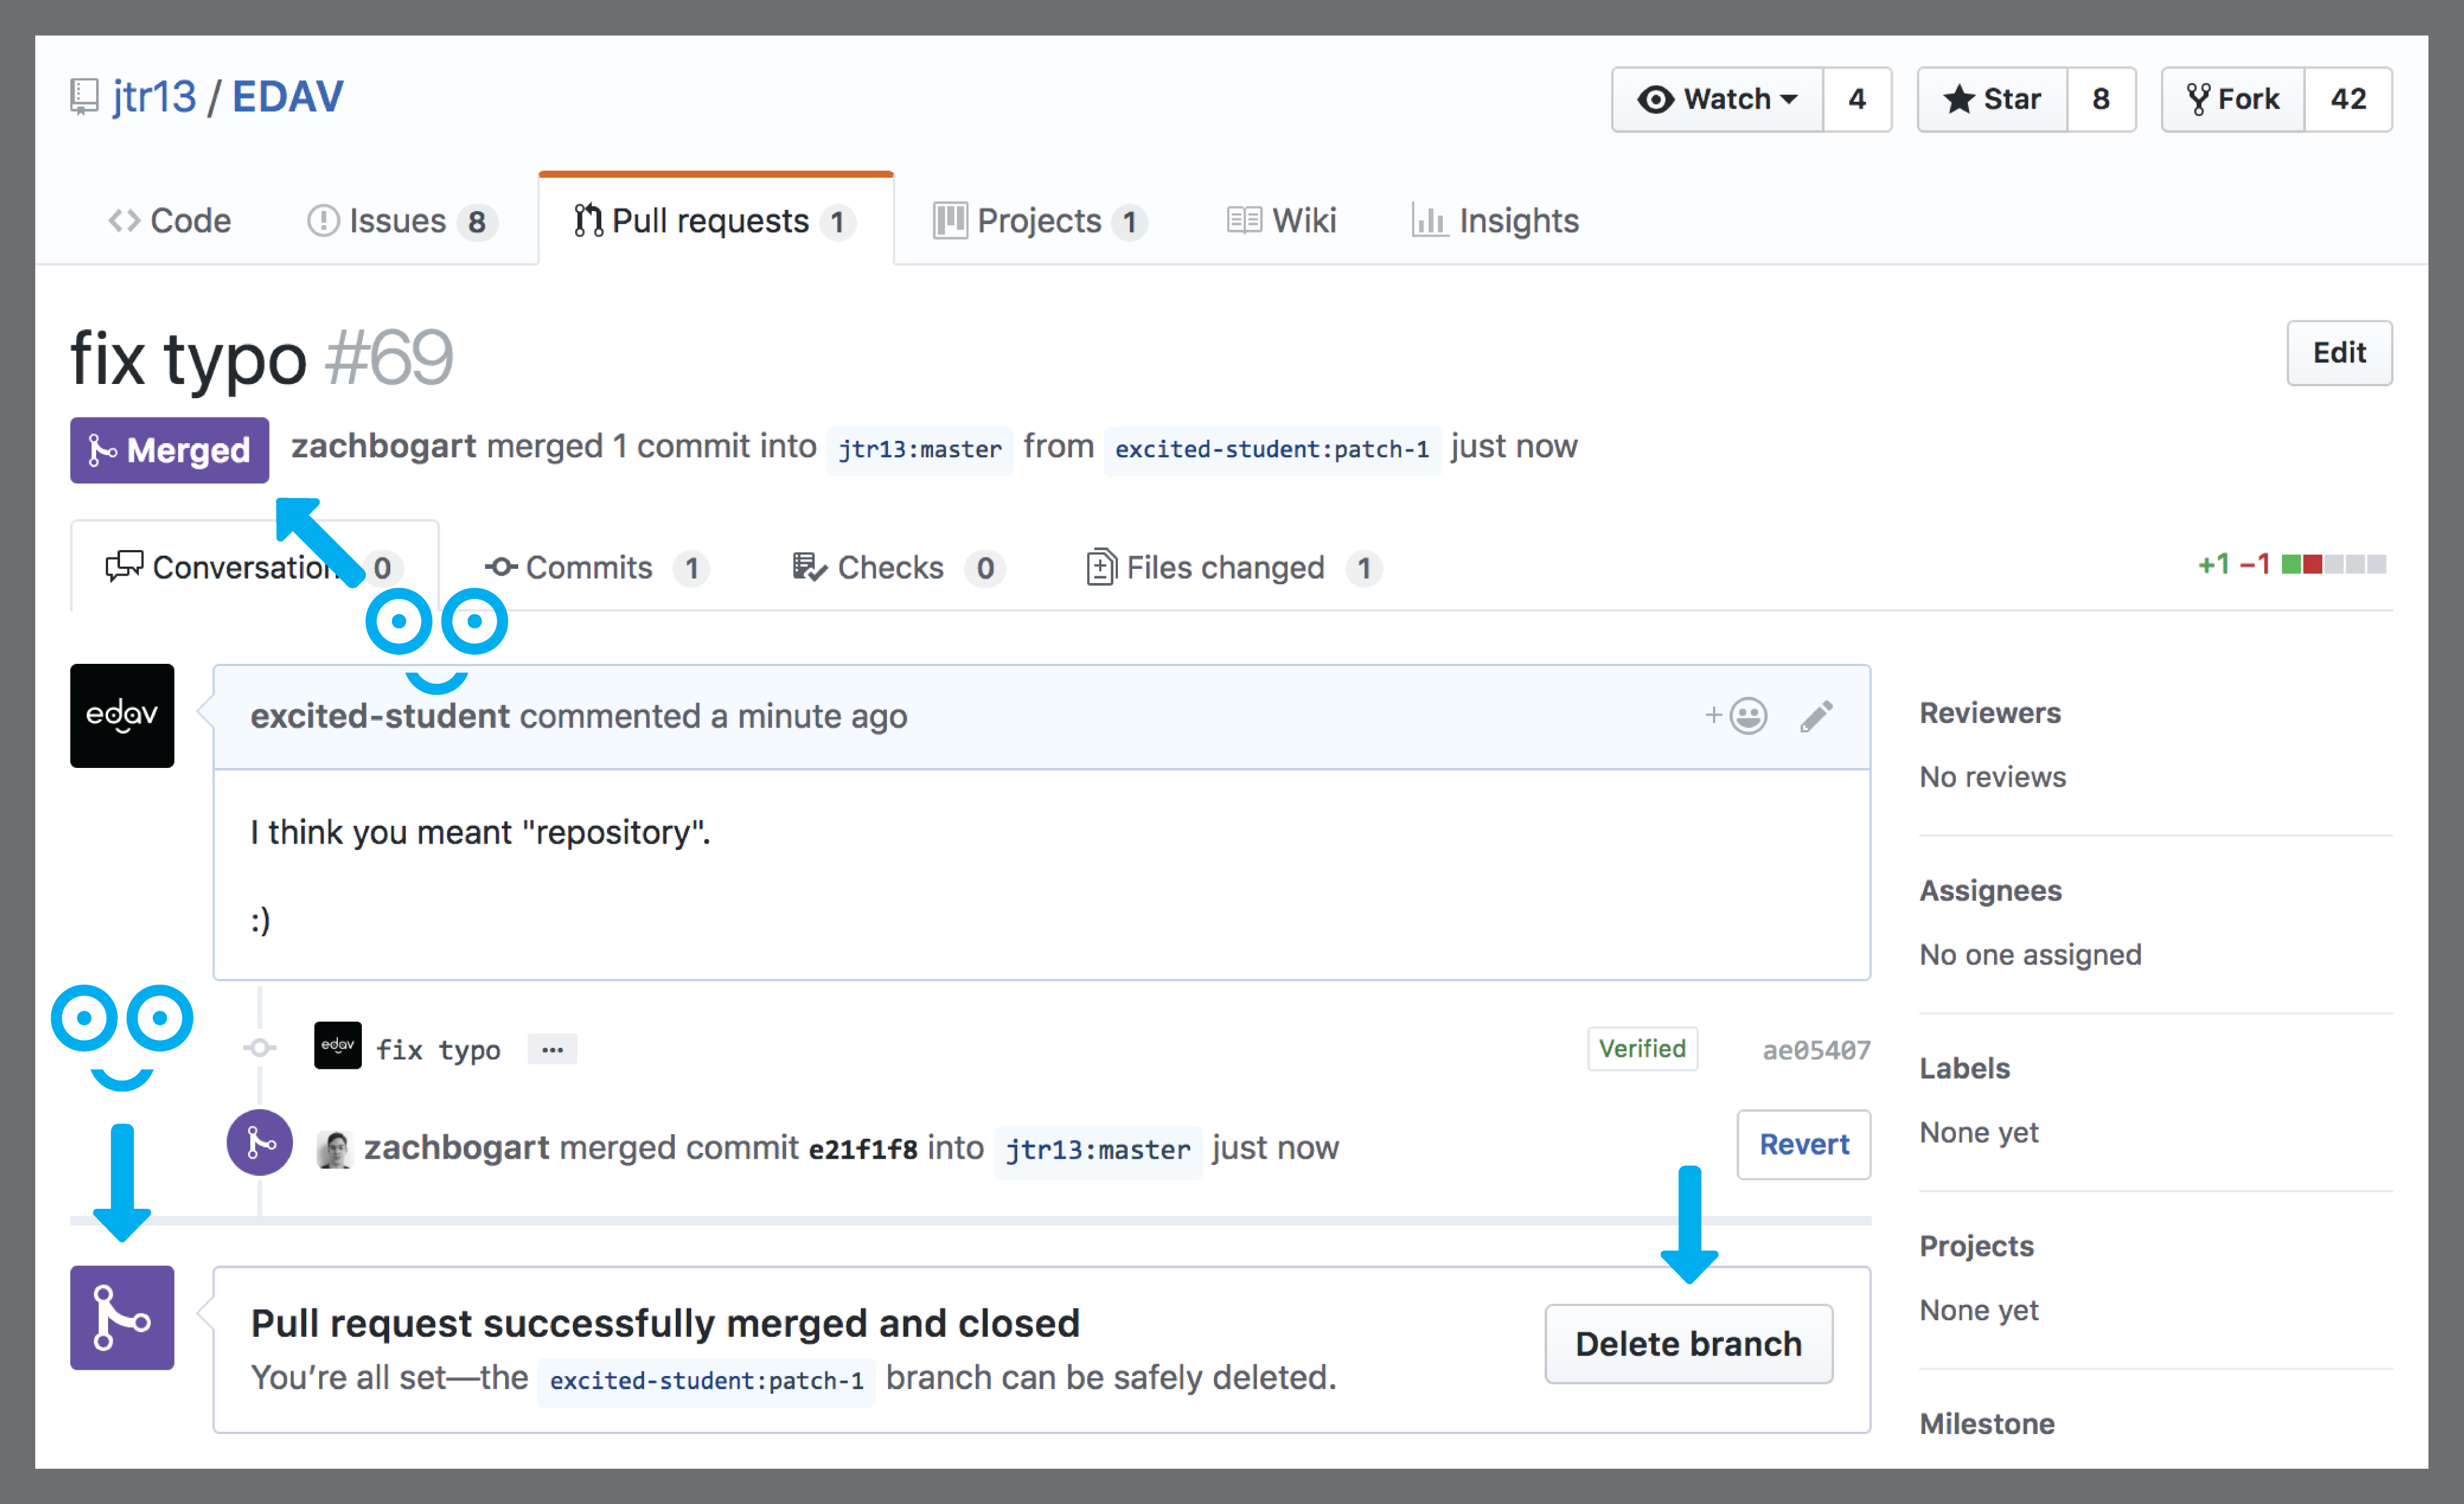Open zachbogart's small profile avatar

(335, 1149)
